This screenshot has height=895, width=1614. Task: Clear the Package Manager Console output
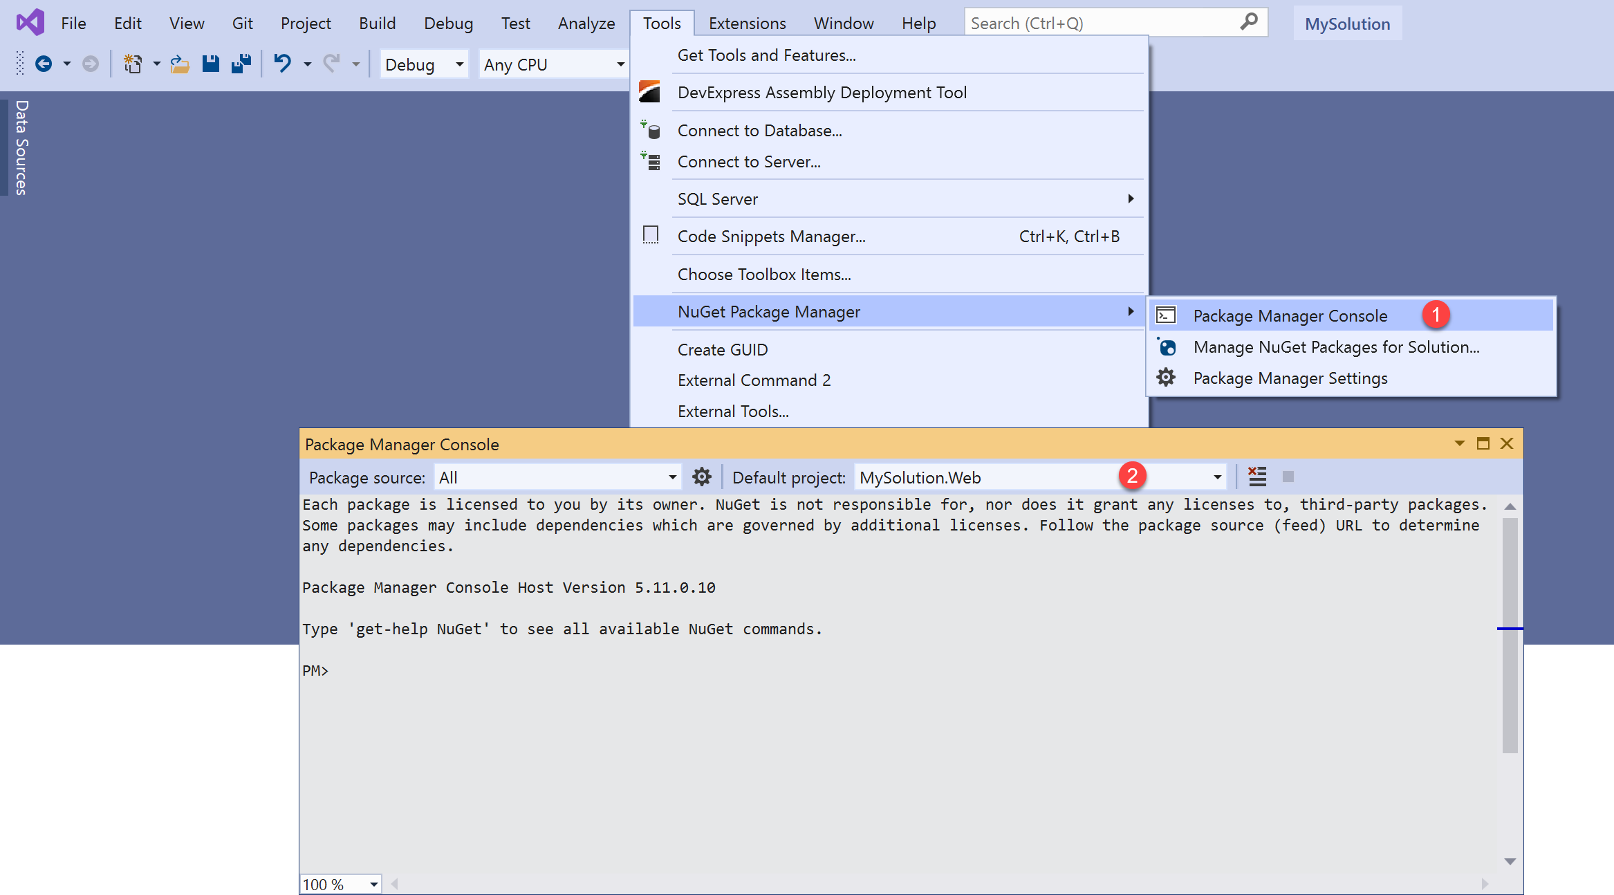click(1257, 477)
